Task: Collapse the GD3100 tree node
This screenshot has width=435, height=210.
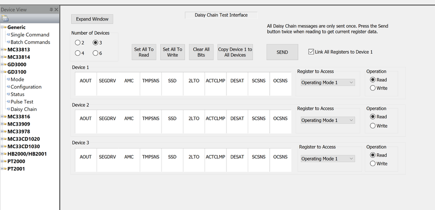Action: [3, 72]
